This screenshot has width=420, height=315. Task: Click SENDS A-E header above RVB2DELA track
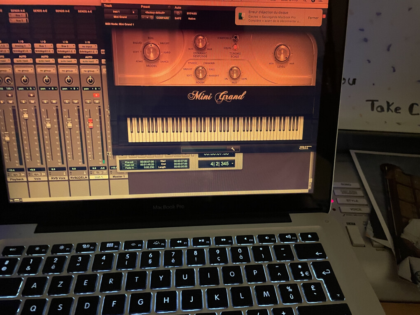click(62, 11)
